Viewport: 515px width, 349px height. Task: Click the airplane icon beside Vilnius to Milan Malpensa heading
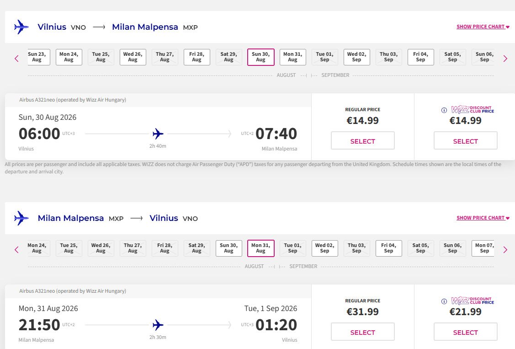tap(21, 27)
